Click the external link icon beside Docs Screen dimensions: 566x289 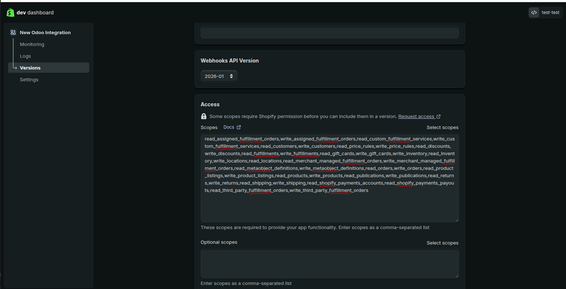[x=239, y=127]
